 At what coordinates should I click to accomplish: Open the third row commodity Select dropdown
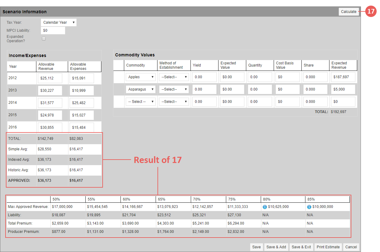click(141, 101)
